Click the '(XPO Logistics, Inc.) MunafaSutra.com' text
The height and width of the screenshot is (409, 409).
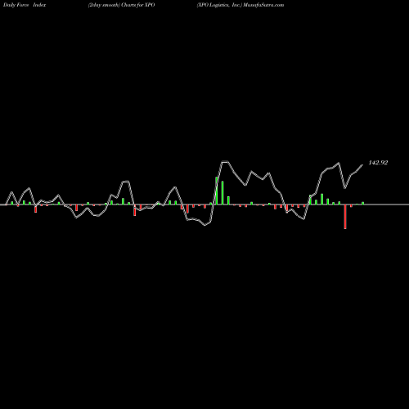tap(240, 5)
